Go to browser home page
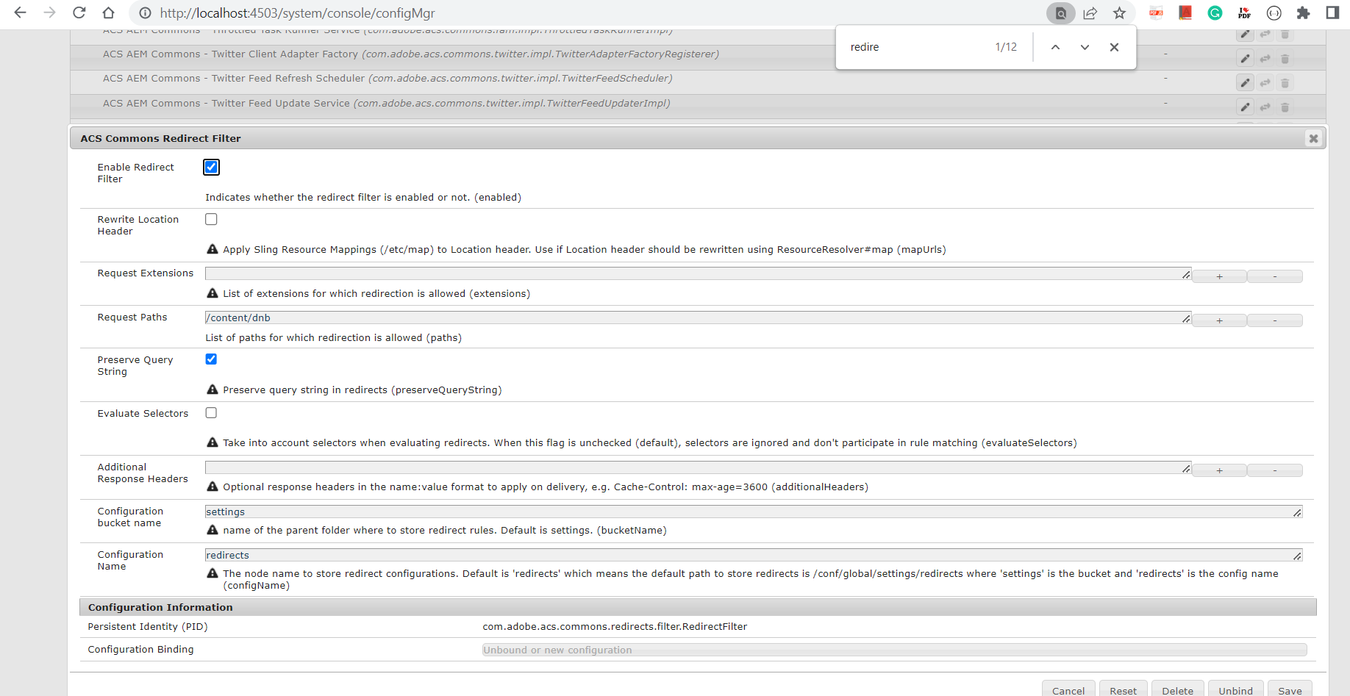 [x=107, y=12]
